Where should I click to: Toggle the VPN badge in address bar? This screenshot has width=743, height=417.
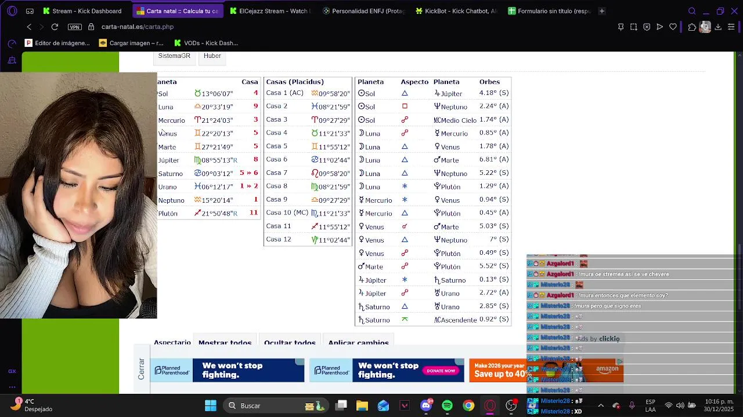(x=74, y=27)
